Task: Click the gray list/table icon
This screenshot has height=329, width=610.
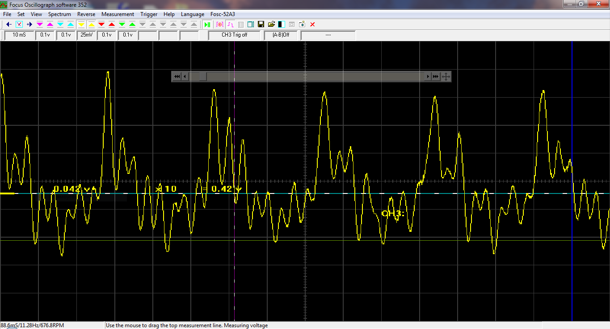Action: click(x=240, y=24)
